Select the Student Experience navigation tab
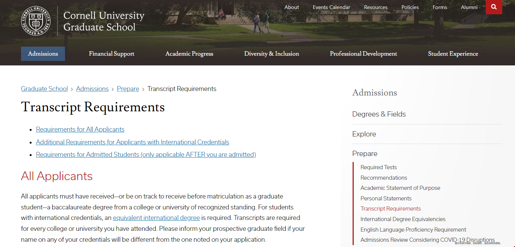This screenshot has height=247, width=515. point(453,54)
